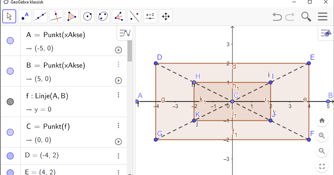Toggle graphics view style bar

tap(326, 34)
